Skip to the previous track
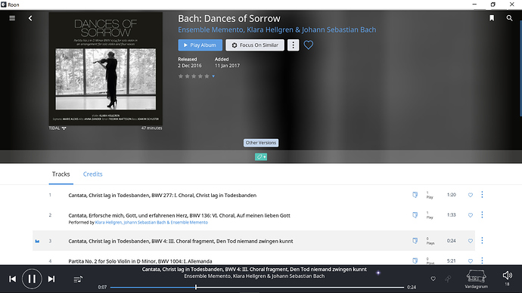The image size is (522, 293). coord(13,279)
